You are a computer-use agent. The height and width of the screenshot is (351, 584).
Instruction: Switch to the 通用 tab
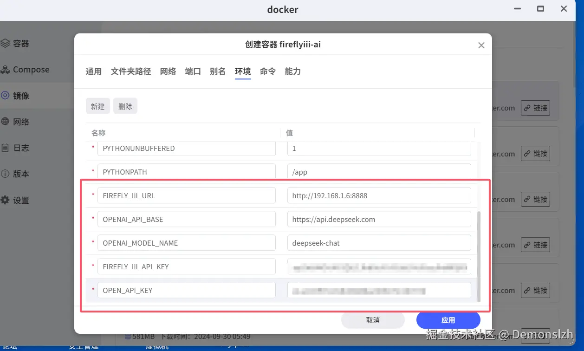(93, 71)
